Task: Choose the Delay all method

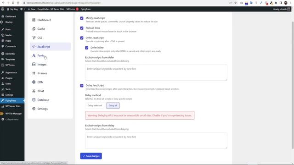Action: click(x=113, y=105)
